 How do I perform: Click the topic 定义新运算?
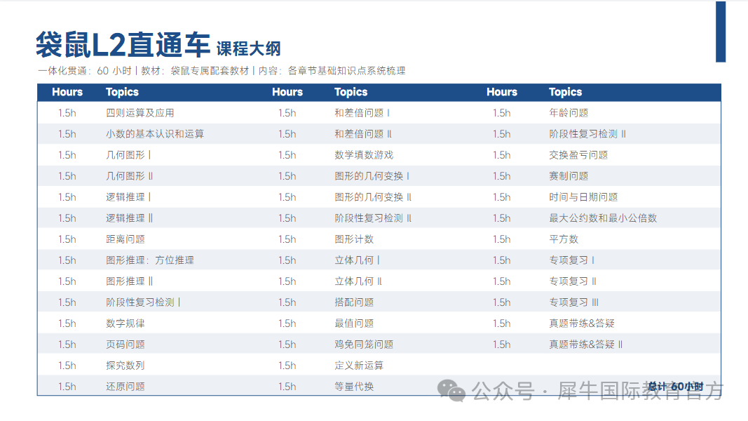359,365
